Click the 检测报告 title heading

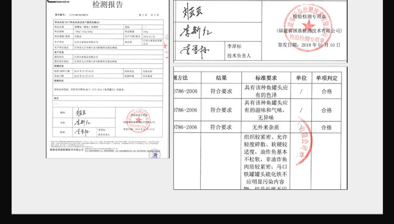click(107, 5)
